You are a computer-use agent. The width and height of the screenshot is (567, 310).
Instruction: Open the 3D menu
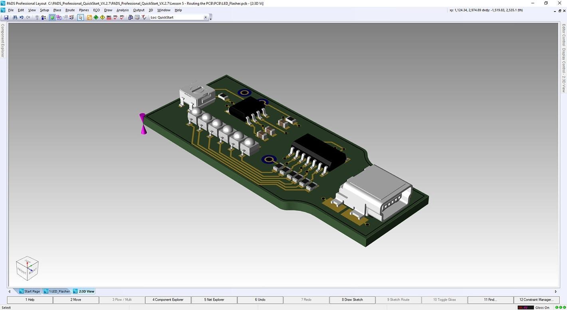pyautogui.click(x=151, y=10)
